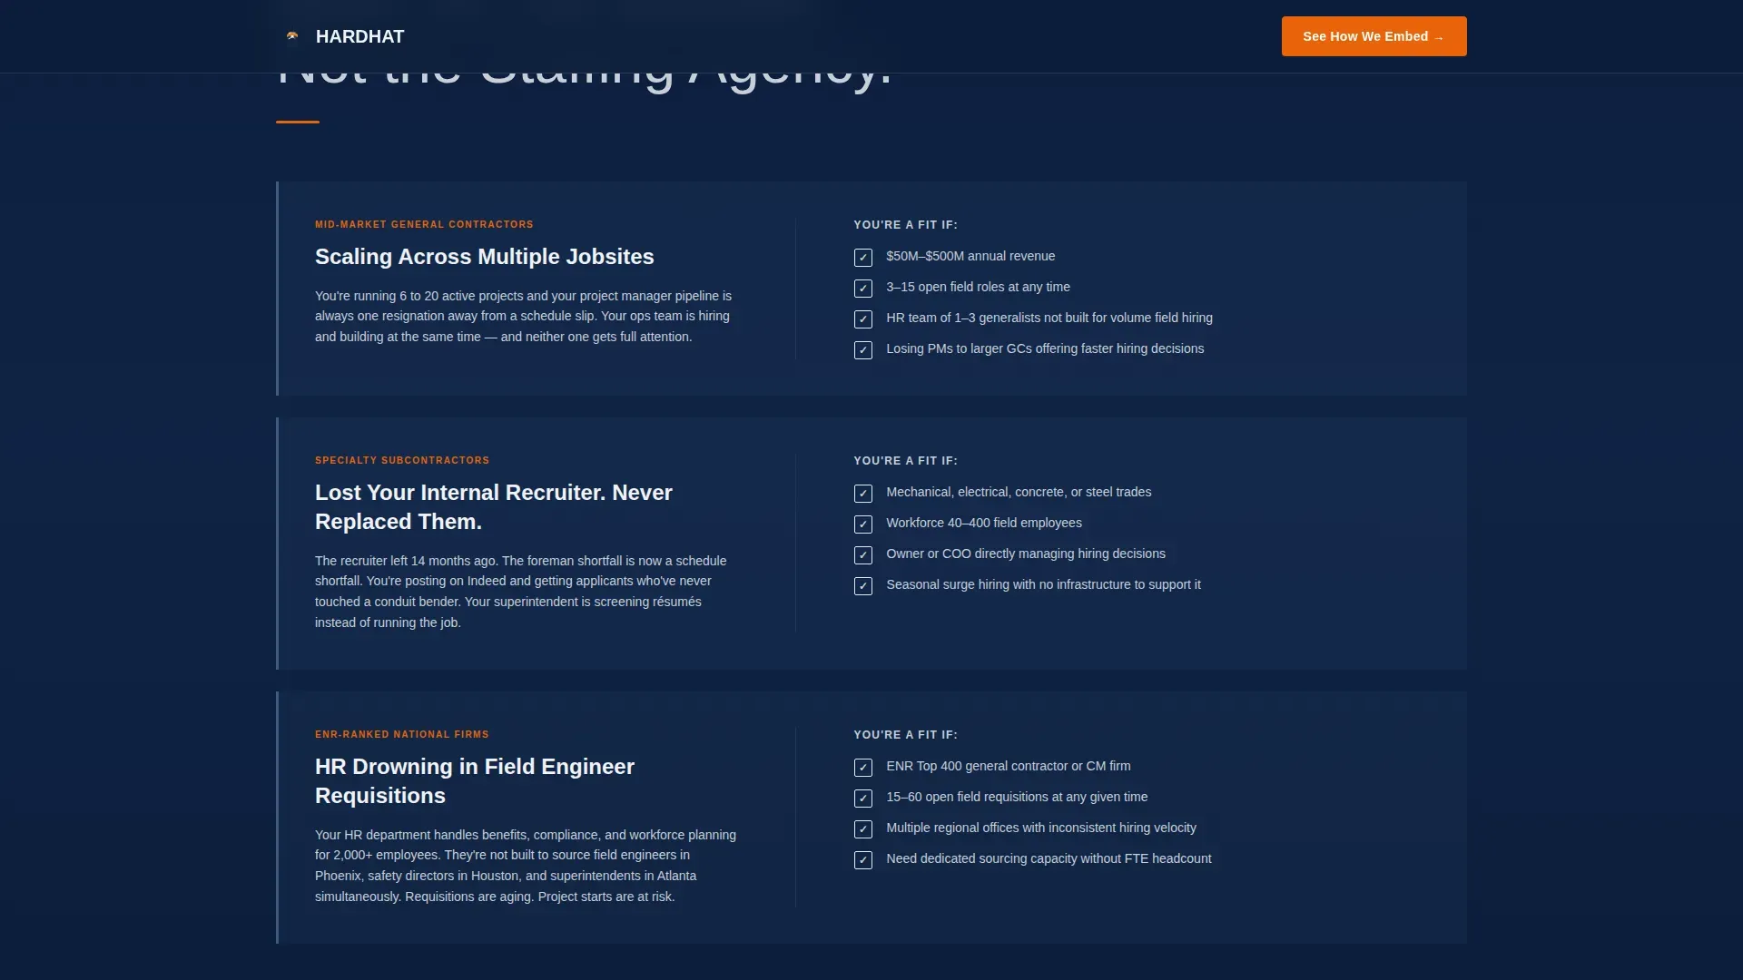
Task: Click the check icon beside Need dedicated sourcing capacity
Action: [863, 860]
